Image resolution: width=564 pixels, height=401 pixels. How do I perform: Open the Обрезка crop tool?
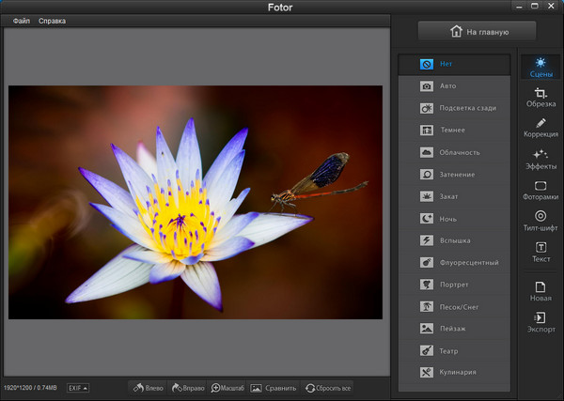click(540, 98)
